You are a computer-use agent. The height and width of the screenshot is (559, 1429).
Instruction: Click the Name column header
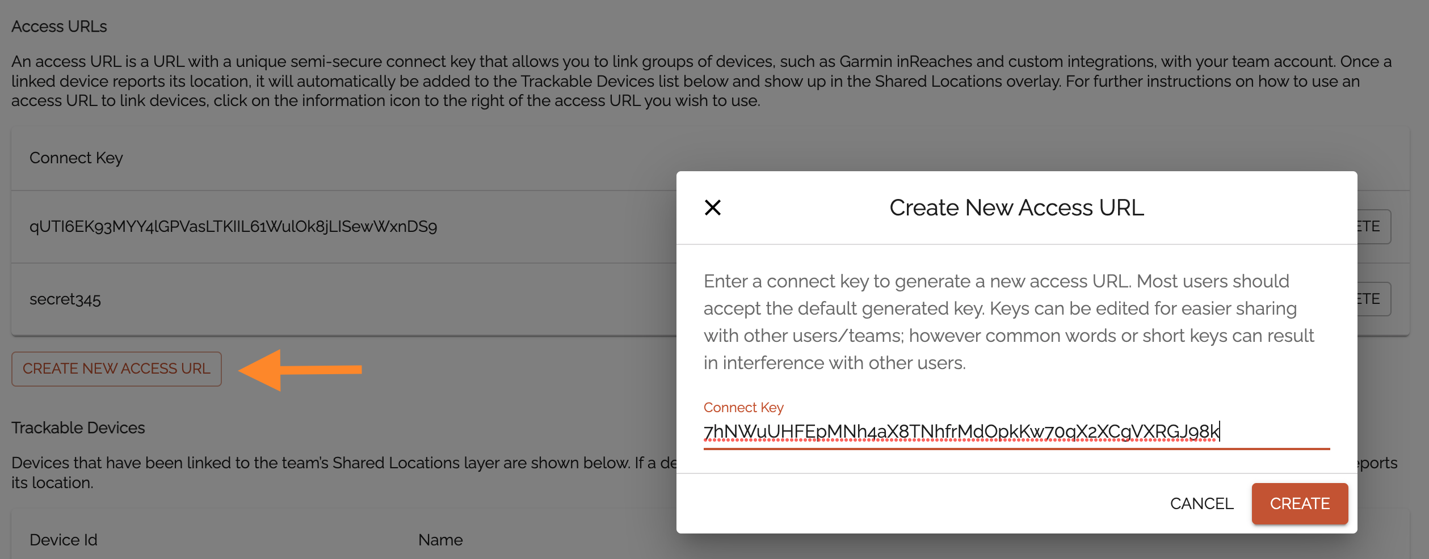click(x=440, y=540)
